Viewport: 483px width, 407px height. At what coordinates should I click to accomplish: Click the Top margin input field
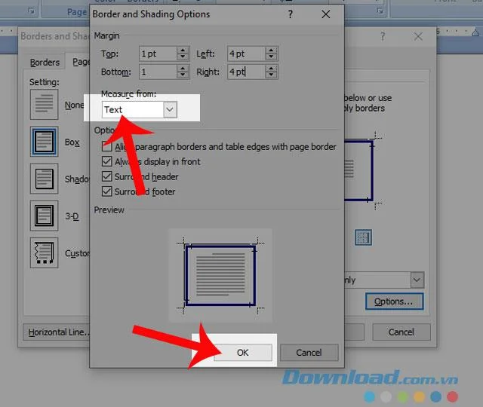coord(158,54)
